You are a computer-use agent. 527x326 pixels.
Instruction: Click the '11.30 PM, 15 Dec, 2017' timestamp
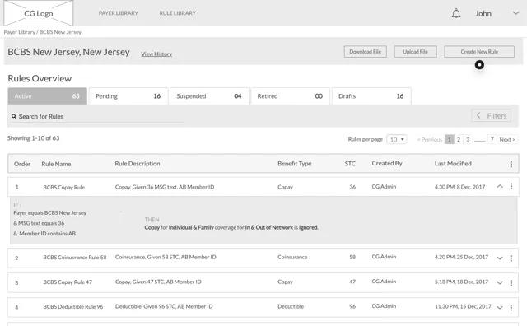pos(463,306)
